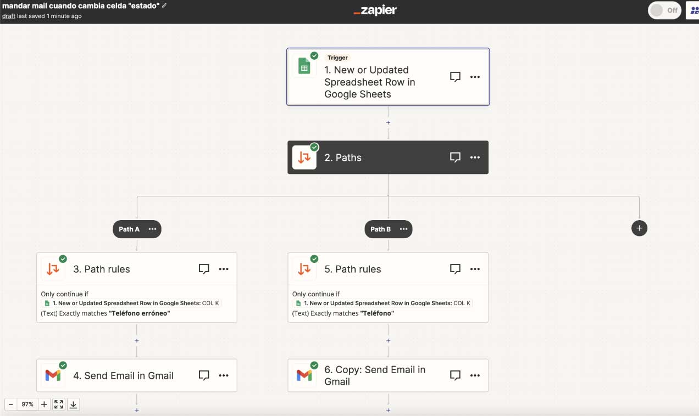
Task: Click the download Zap icon at bottom left
Action: pos(73,404)
